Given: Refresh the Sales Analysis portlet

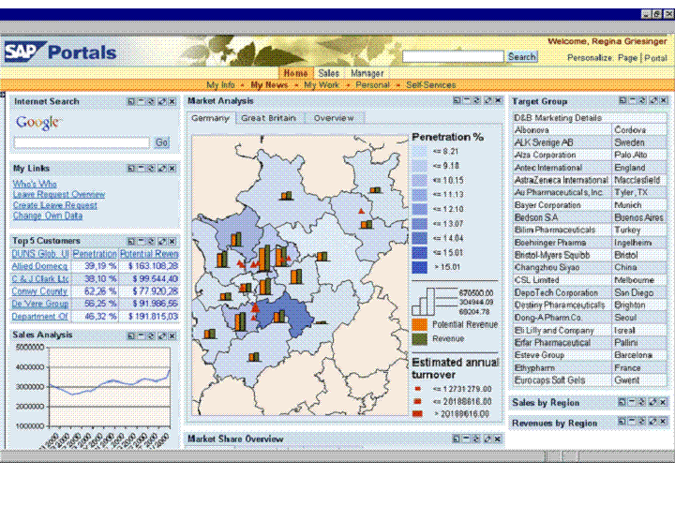Looking at the screenshot, I should pyautogui.click(x=151, y=335).
